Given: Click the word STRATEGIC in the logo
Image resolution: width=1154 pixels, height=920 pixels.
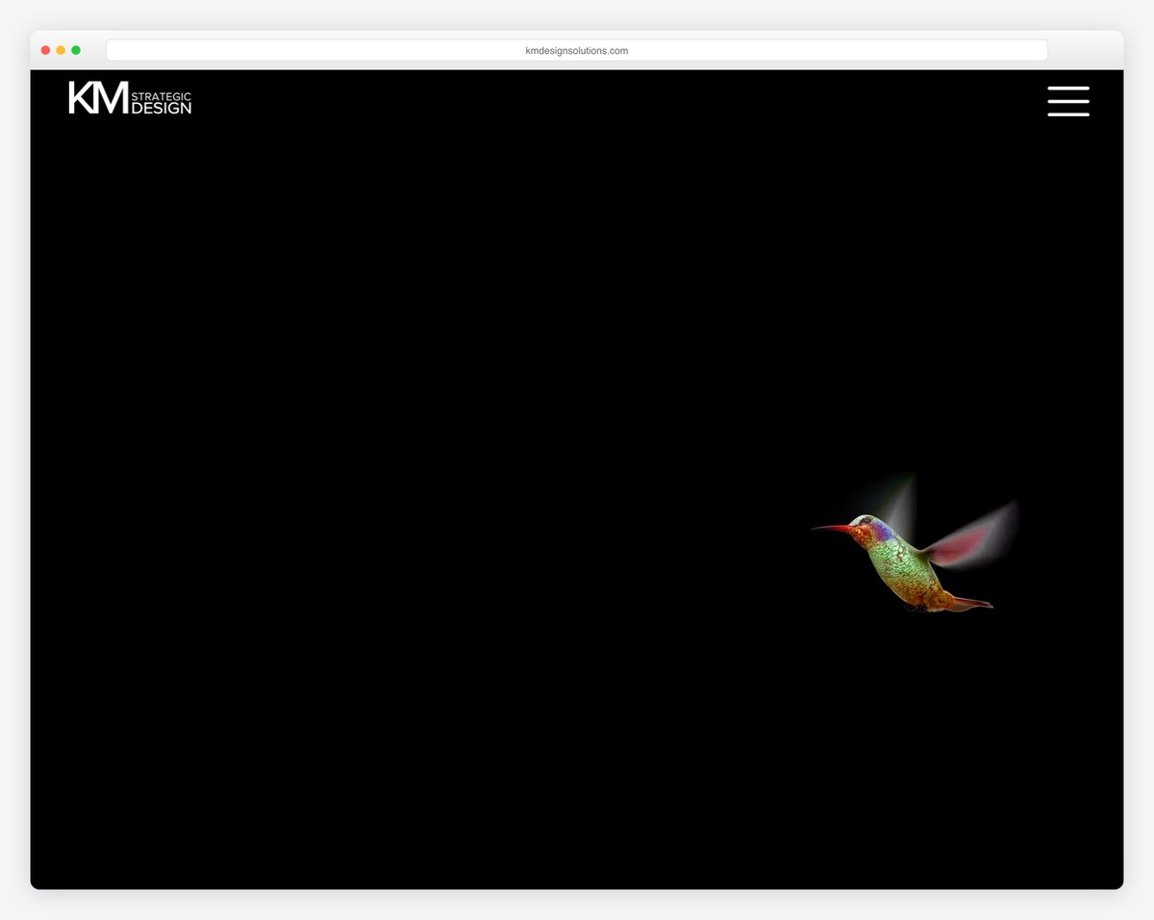Looking at the screenshot, I should [161, 96].
